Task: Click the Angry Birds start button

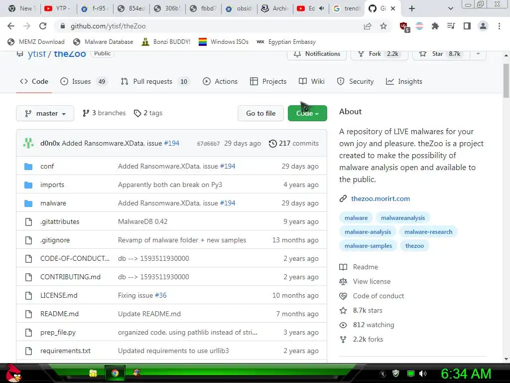Action: pyautogui.click(x=14, y=373)
